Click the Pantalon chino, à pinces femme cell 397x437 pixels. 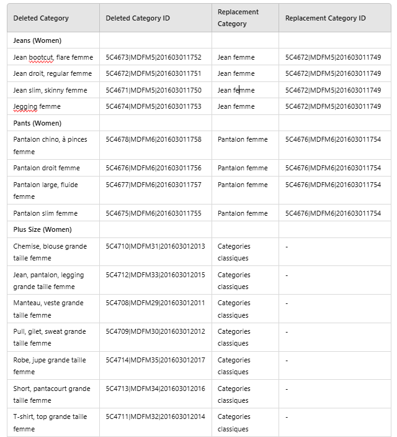point(50,145)
